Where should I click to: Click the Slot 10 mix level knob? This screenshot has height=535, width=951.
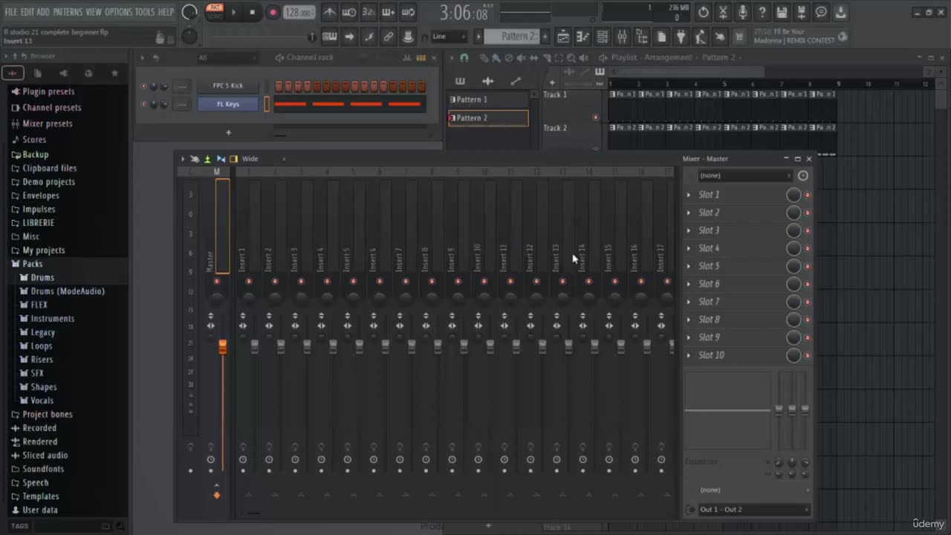[793, 355]
